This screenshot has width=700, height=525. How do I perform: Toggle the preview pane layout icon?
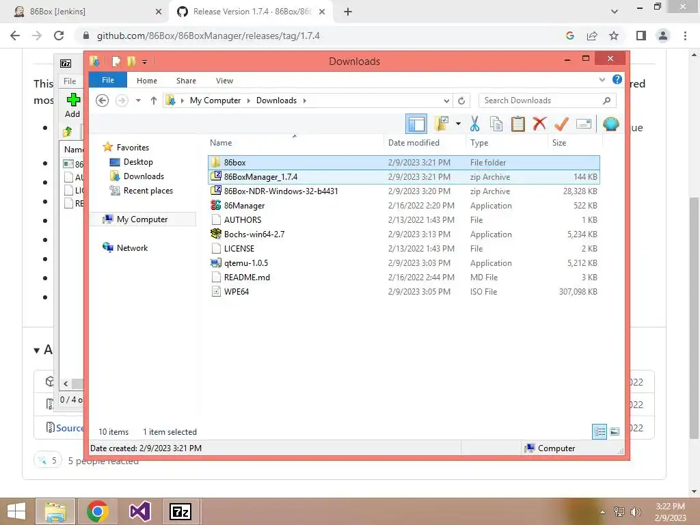416,124
